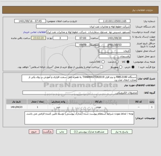161x156 pixels.
Task: Click the استان محل تحویل field کرمان
Action: (x=115, y=51)
